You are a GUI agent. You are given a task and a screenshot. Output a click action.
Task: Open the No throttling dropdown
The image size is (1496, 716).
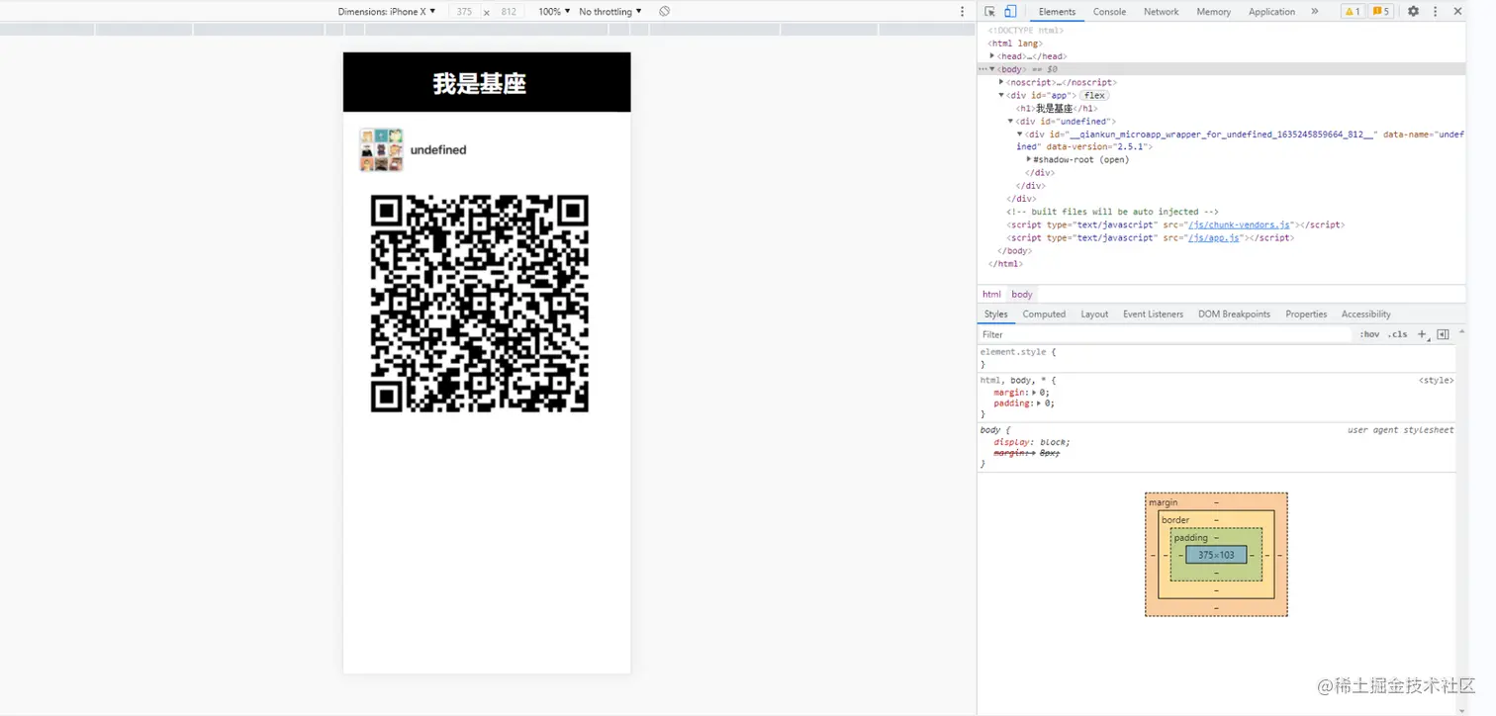[x=610, y=12]
